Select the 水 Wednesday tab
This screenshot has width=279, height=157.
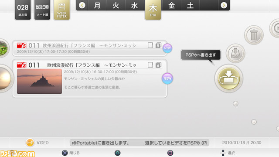pos(135,5)
